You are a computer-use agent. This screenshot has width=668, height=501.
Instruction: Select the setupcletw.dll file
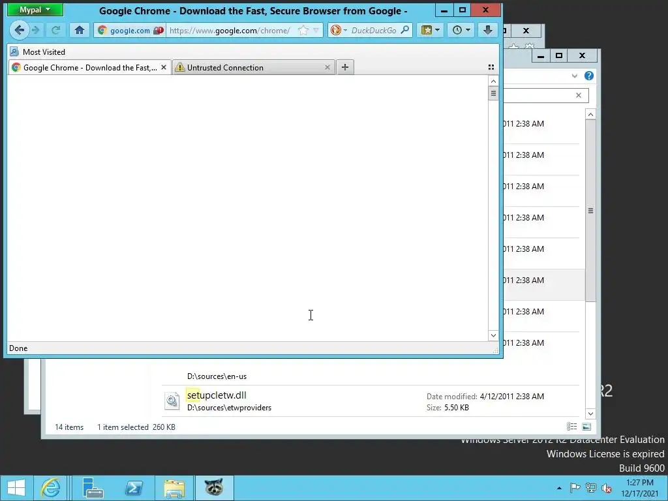point(371,401)
